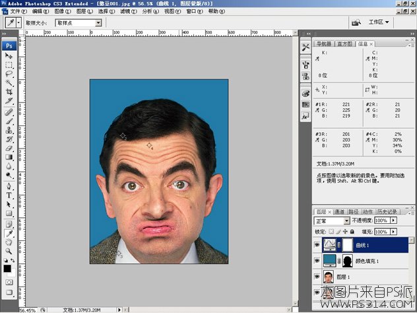417x313 pixels.
Task: Select the Move tool
Action: coord(9,55)
